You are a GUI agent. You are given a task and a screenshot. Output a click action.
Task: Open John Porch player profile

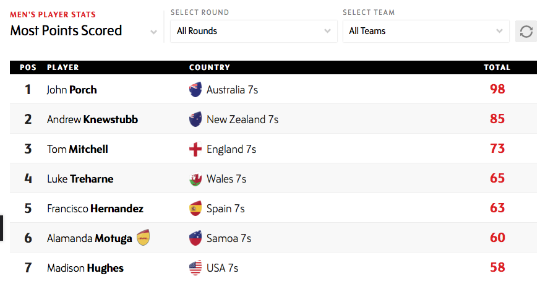72,90
